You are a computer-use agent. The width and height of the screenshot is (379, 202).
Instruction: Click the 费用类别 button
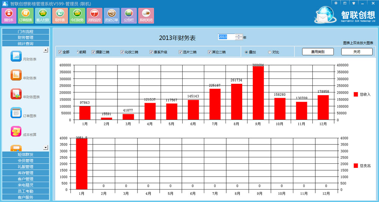[x=318, y=52]
